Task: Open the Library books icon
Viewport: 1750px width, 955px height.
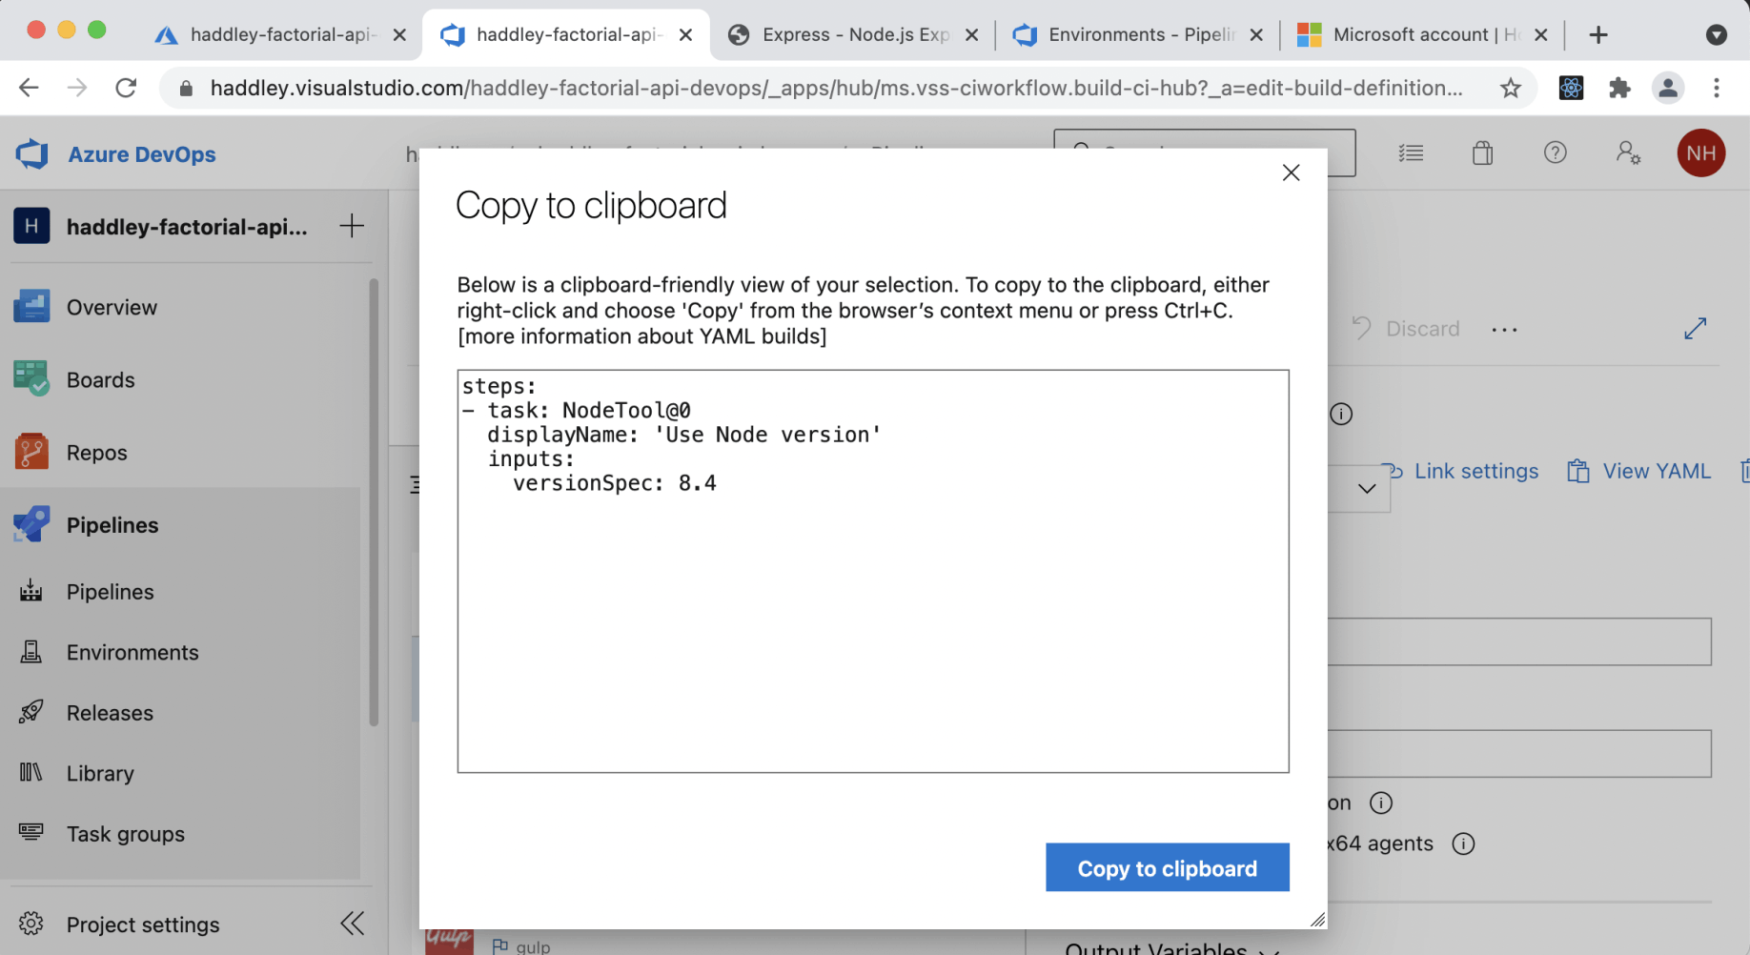Action: pyautogui.click(x=31, y=773)
